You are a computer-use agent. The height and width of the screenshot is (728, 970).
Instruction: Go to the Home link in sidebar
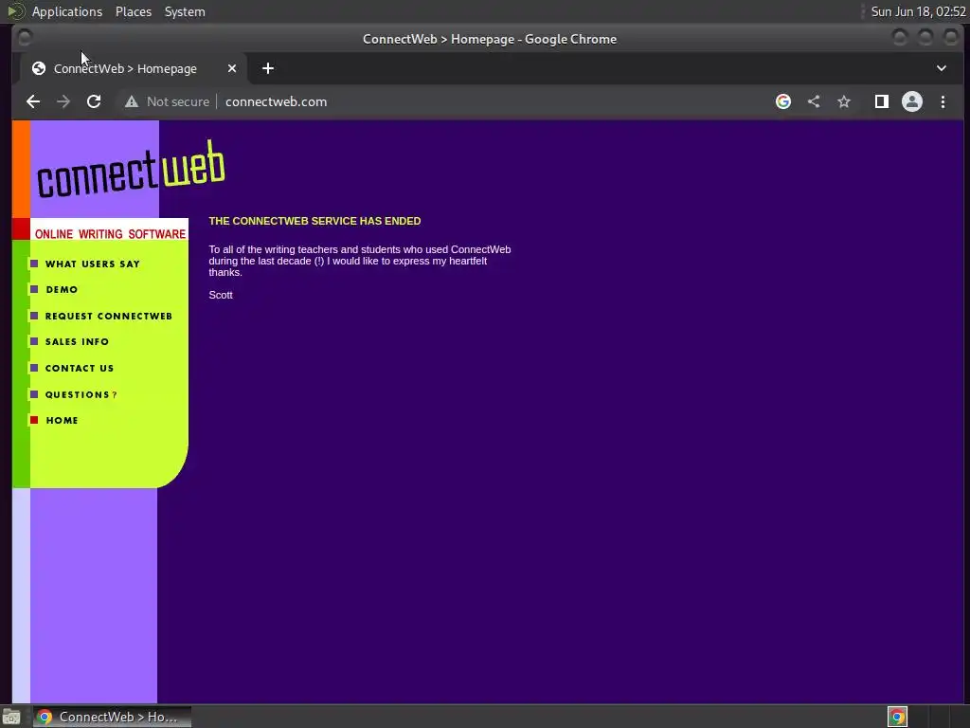coord(62,420)
